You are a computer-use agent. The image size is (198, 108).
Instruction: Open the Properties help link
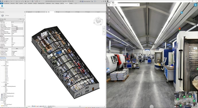click(x=3, y=58)
